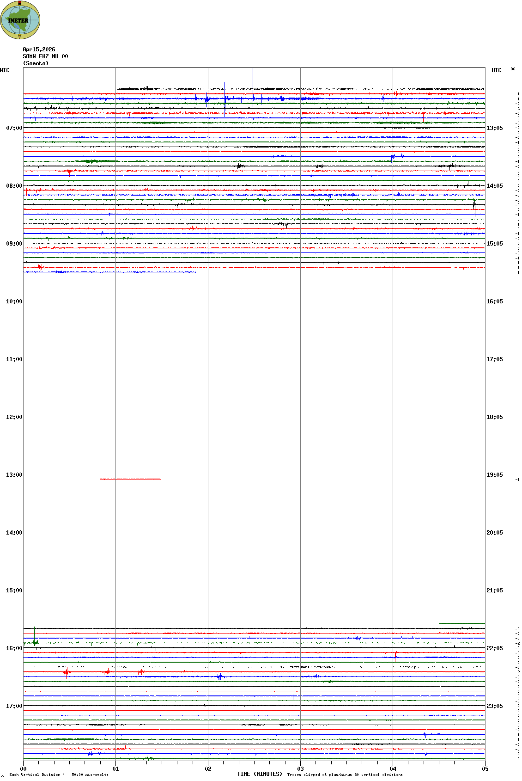The image size is (522, 781).
Task: Select the 07:00 local time marker
Action: (14, 128)
